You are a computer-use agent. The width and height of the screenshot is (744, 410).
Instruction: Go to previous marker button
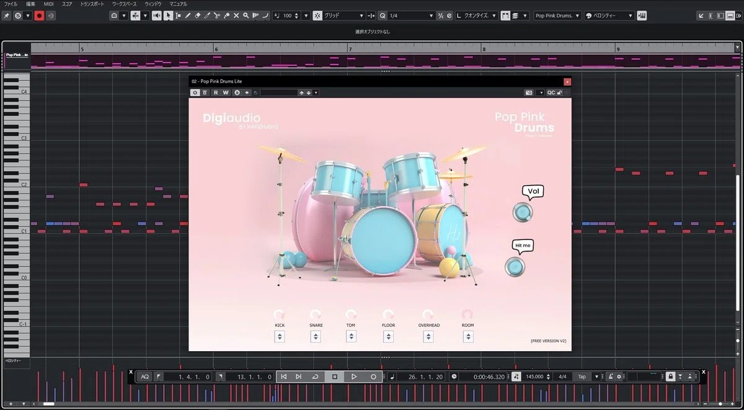pos(283,377)
